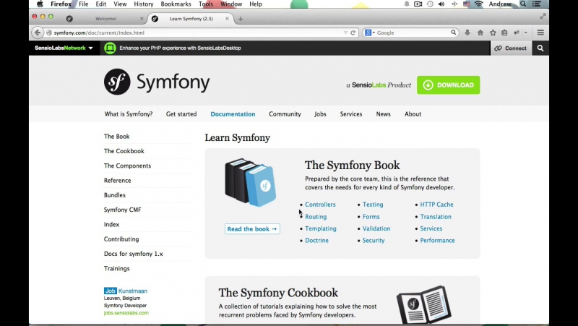The image size is (578, 326).
Task: Open the Templating chapter link
Action: coord(320,228)
